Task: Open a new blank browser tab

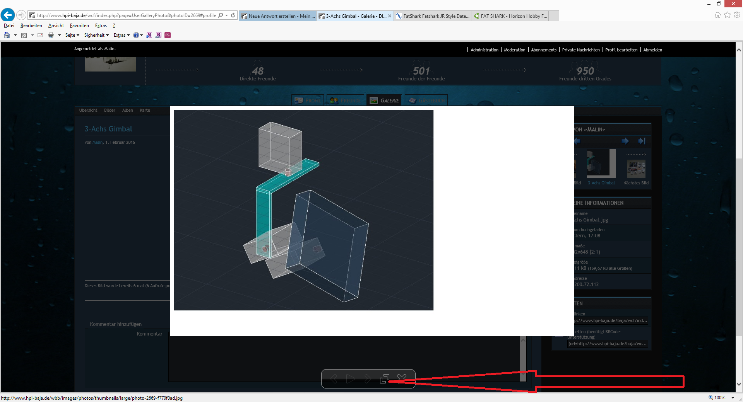Action: pyautogui.click(x=554, y=16)
